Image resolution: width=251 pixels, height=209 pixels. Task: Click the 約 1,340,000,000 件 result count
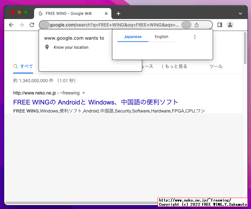pos(33,81)
